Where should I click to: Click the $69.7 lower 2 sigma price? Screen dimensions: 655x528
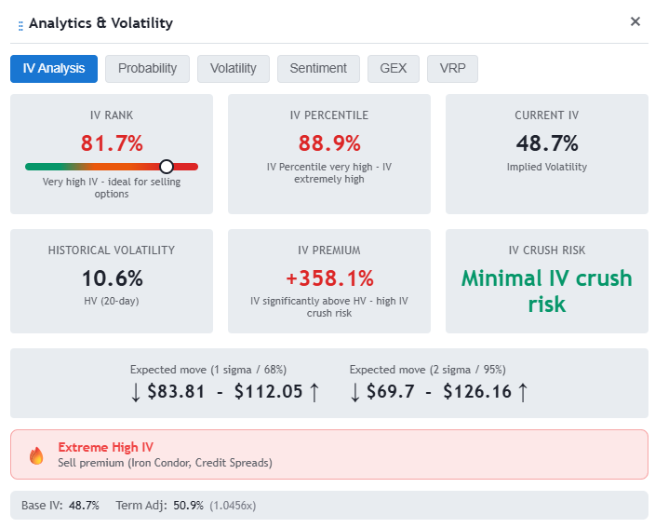click(x=391, y=392)
